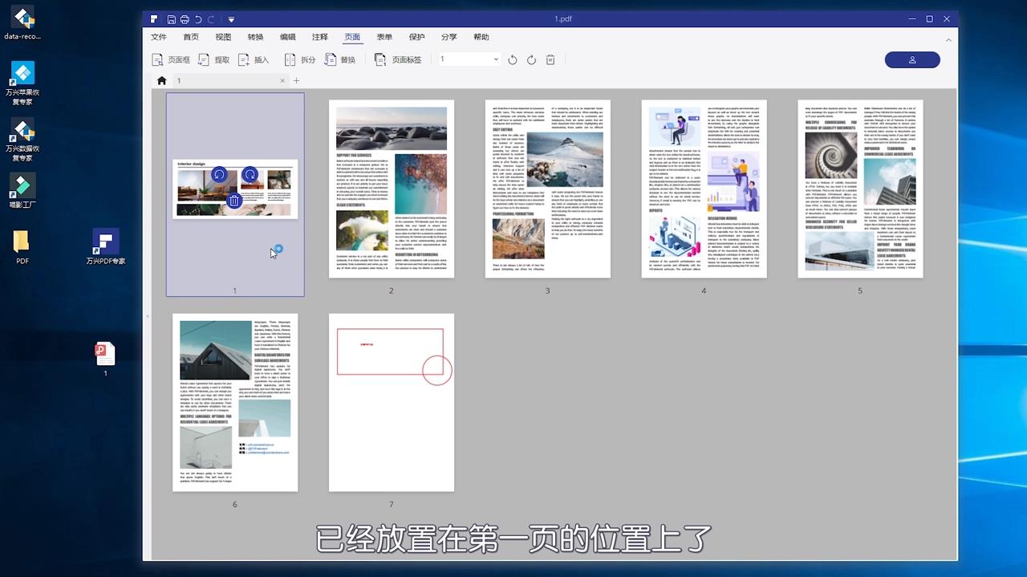Select the page 7 thumbnail
Image resolution: width=1027 pixels, height=577 pixels.
(391, 402)
